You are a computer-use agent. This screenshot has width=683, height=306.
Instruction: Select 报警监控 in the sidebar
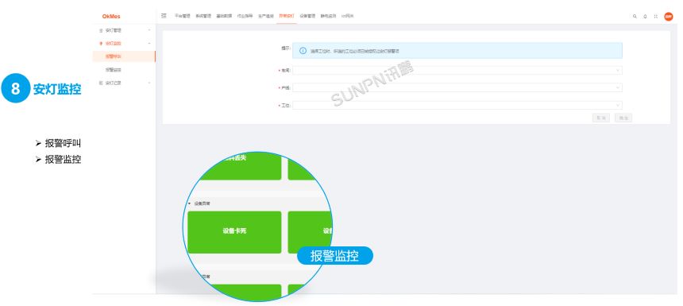point(124,69)
